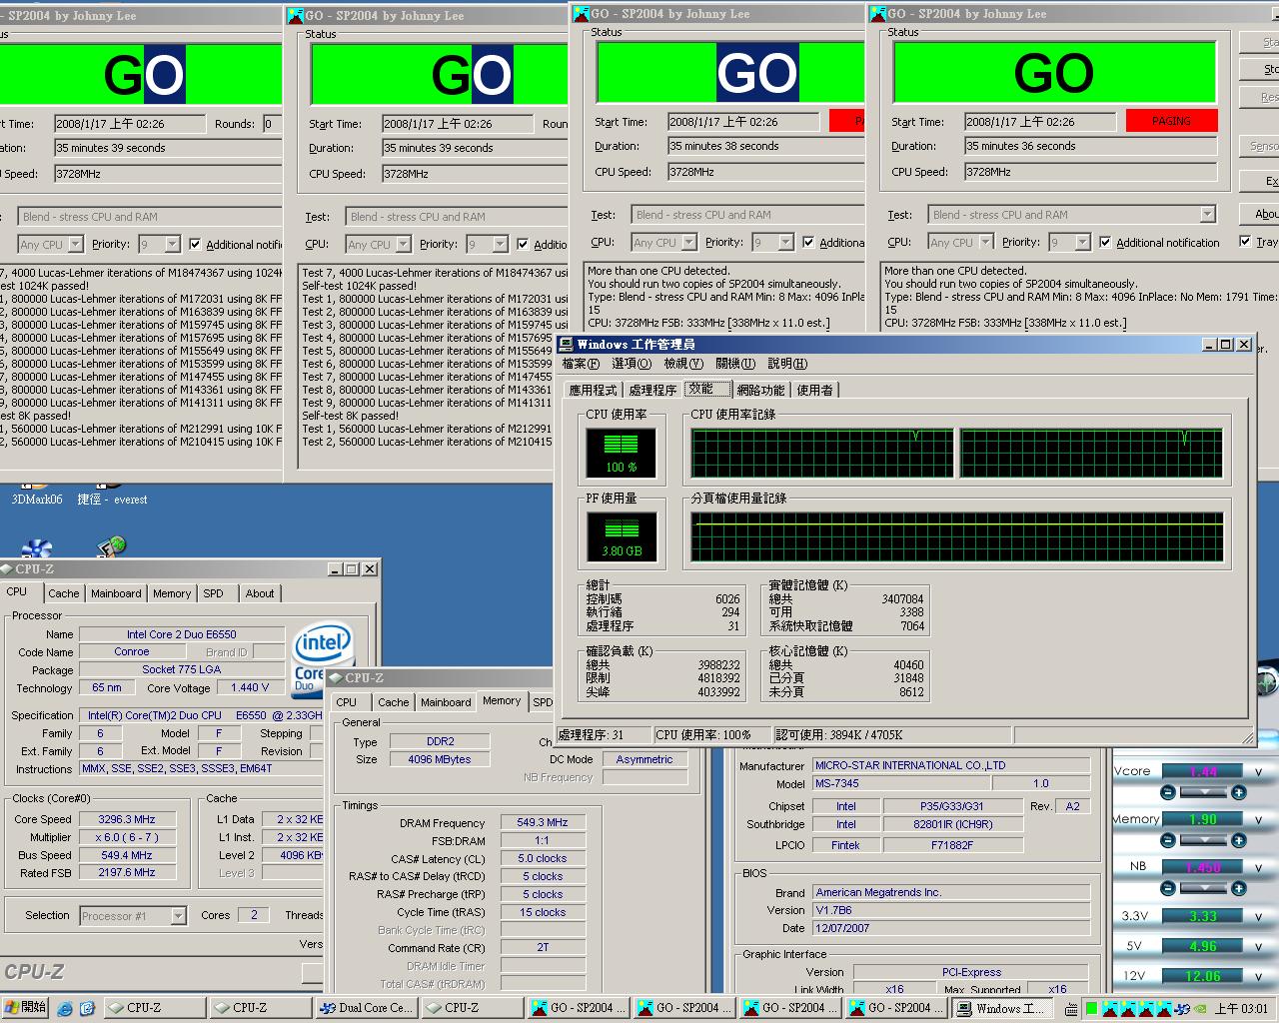Screen dimensions: 1279x1023
Task: Toggle Additional notification in the leftmost SP2004 window
Action: 195,244
